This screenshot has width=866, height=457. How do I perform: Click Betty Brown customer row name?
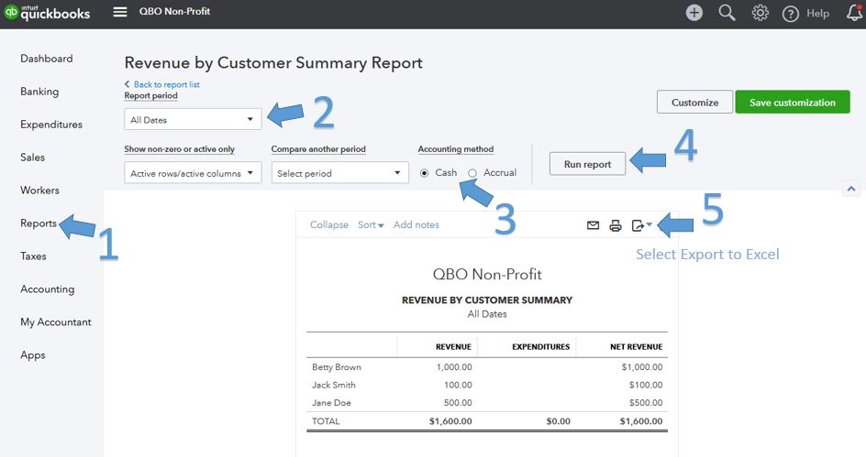click(x=337, y=367)
